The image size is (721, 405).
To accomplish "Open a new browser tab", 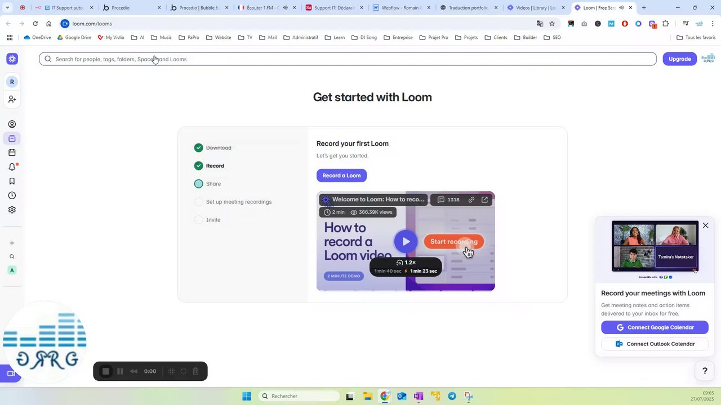I will pyautogui.click(x=644, y=8).
